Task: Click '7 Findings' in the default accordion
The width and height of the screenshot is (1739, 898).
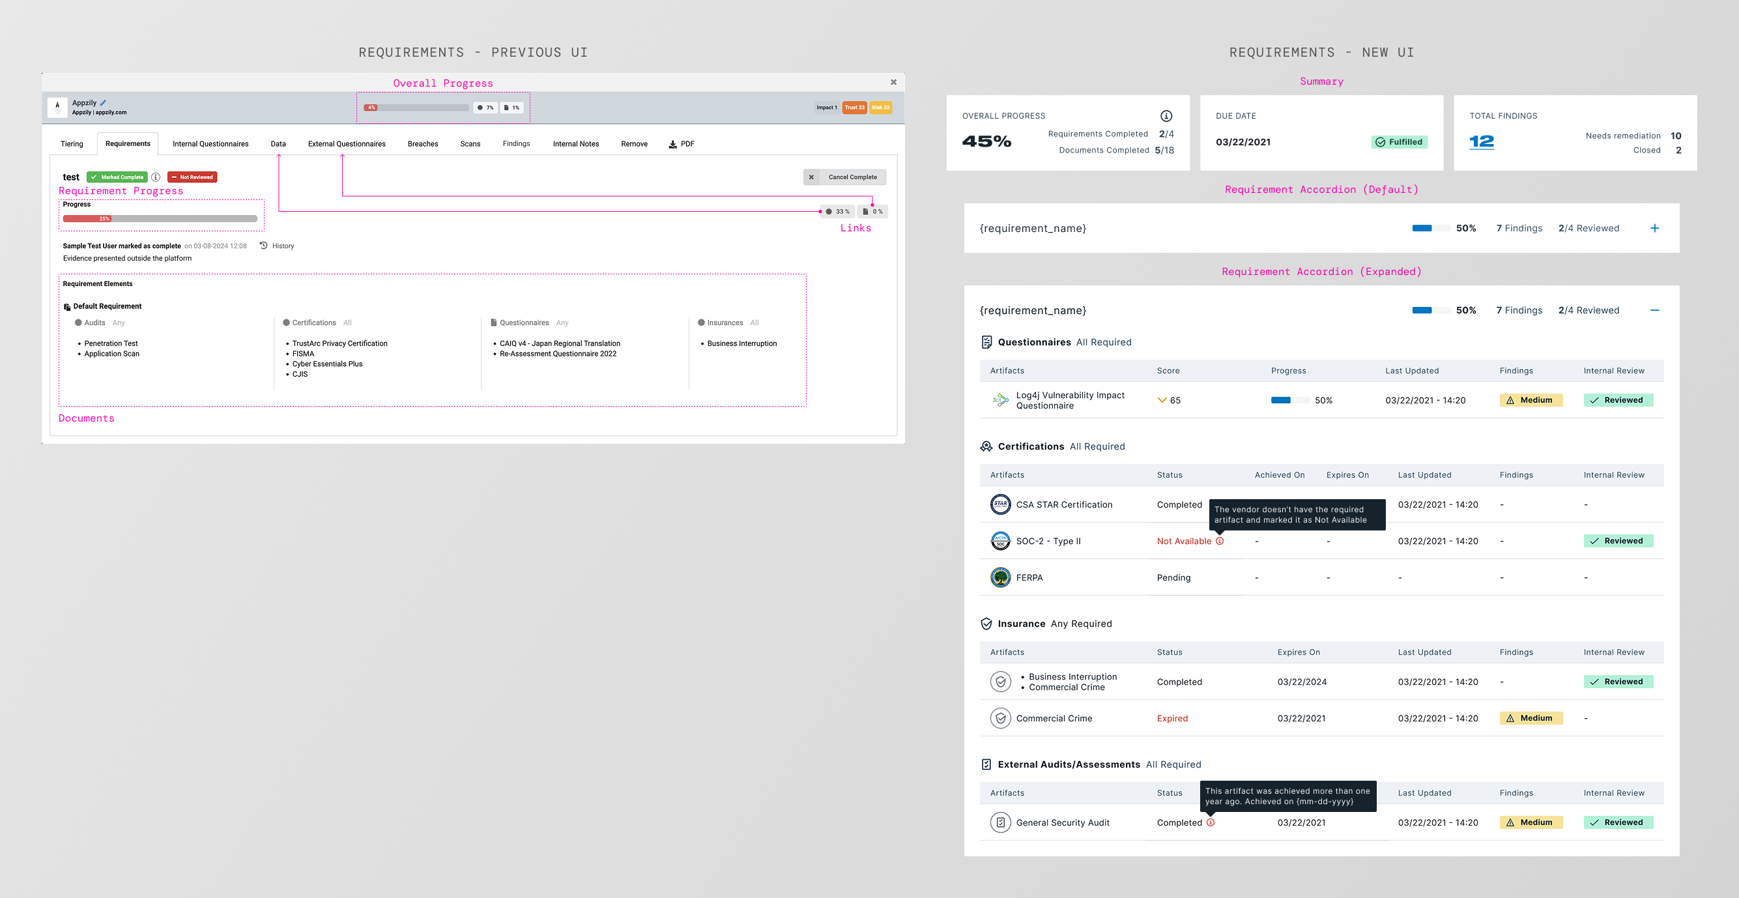Action: [1519, 228]
